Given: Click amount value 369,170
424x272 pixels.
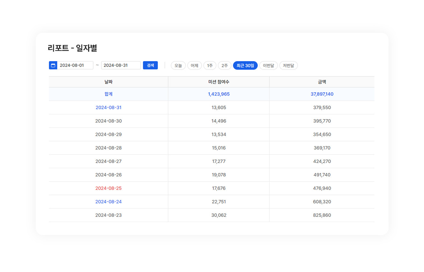Looking at the screenshot, I should click(322, 148).
